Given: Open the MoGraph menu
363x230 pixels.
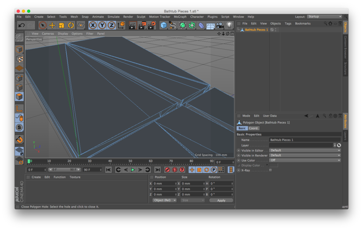Looking at the screenshot, I should (180, 16).
